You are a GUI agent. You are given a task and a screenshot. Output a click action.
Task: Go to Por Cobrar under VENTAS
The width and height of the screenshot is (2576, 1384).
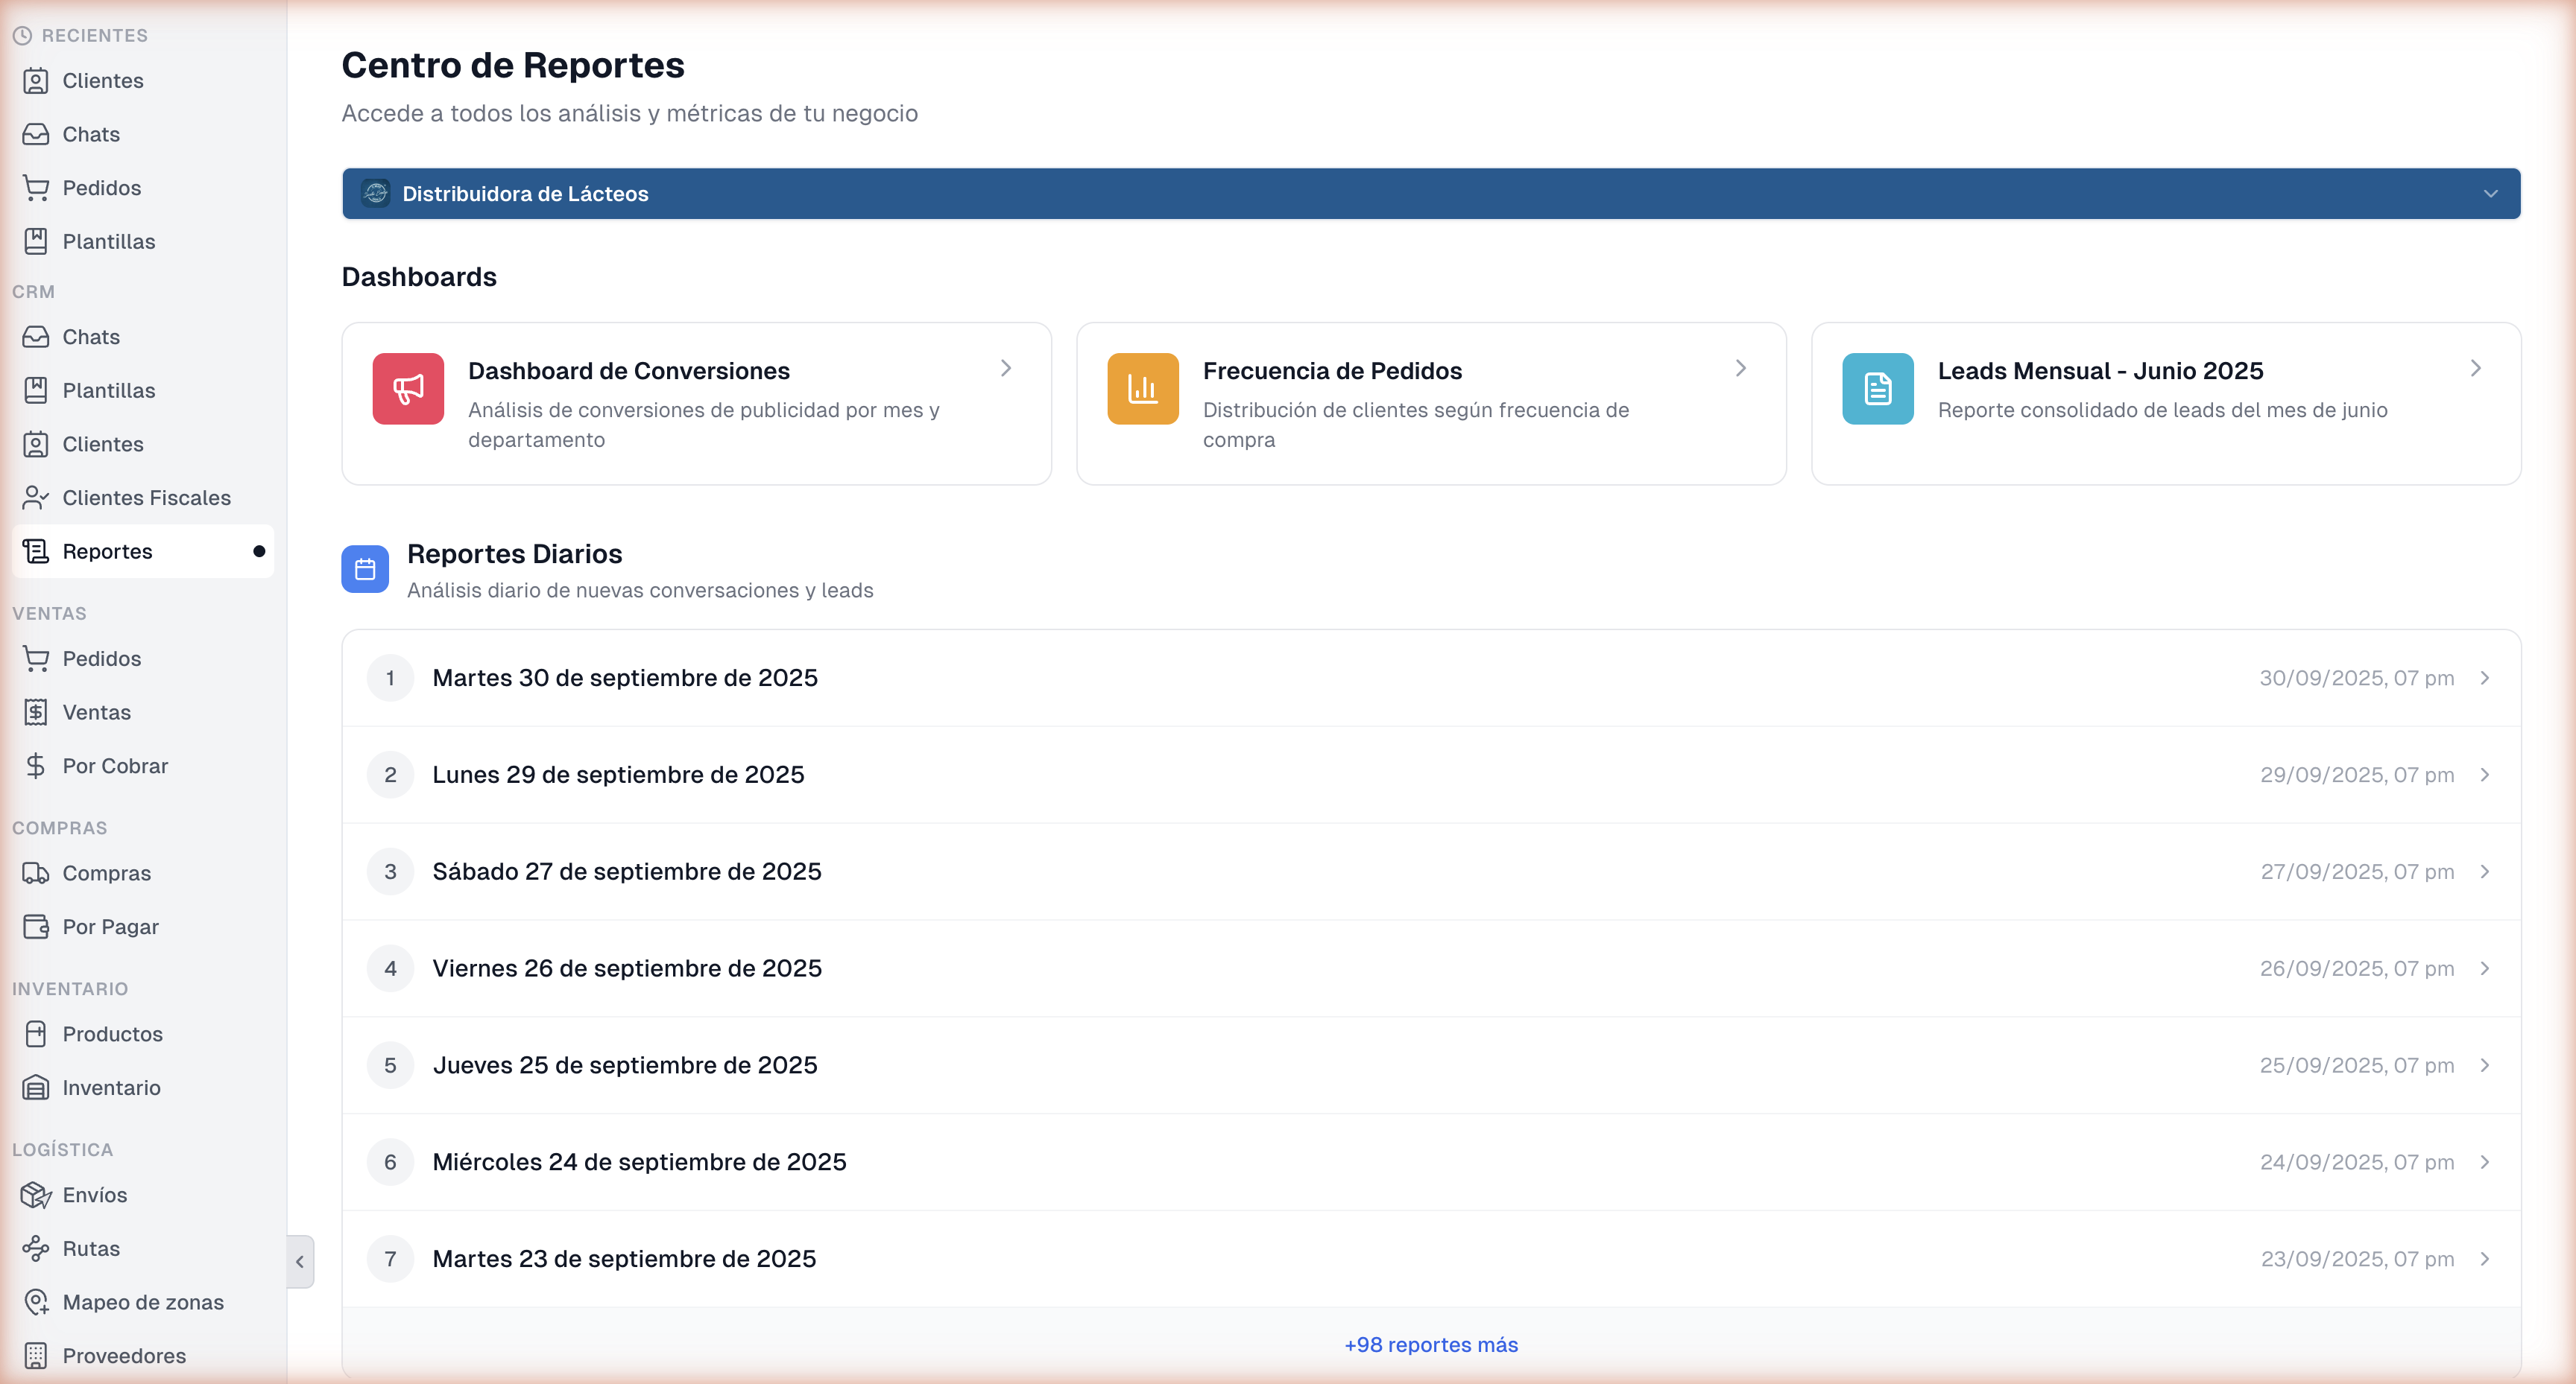click(x=115, y=766)
